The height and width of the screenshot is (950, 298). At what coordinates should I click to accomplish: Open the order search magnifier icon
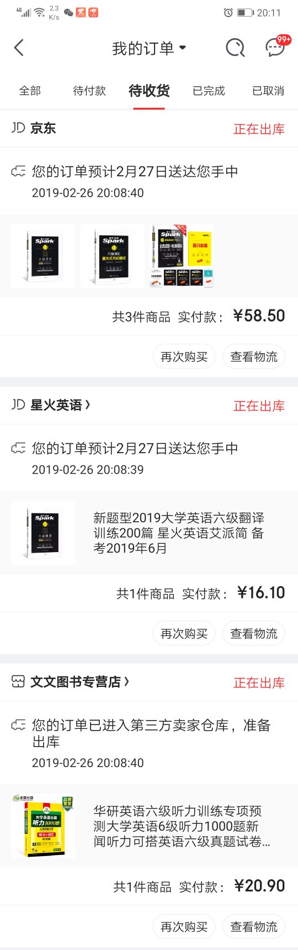pyautogui.click(x=235, y=48)
